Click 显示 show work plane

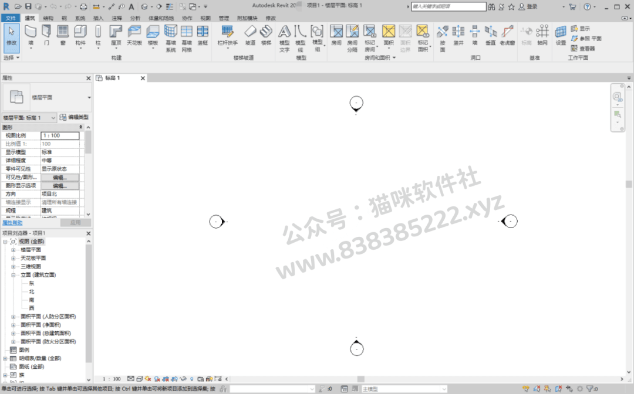point(581,29)
